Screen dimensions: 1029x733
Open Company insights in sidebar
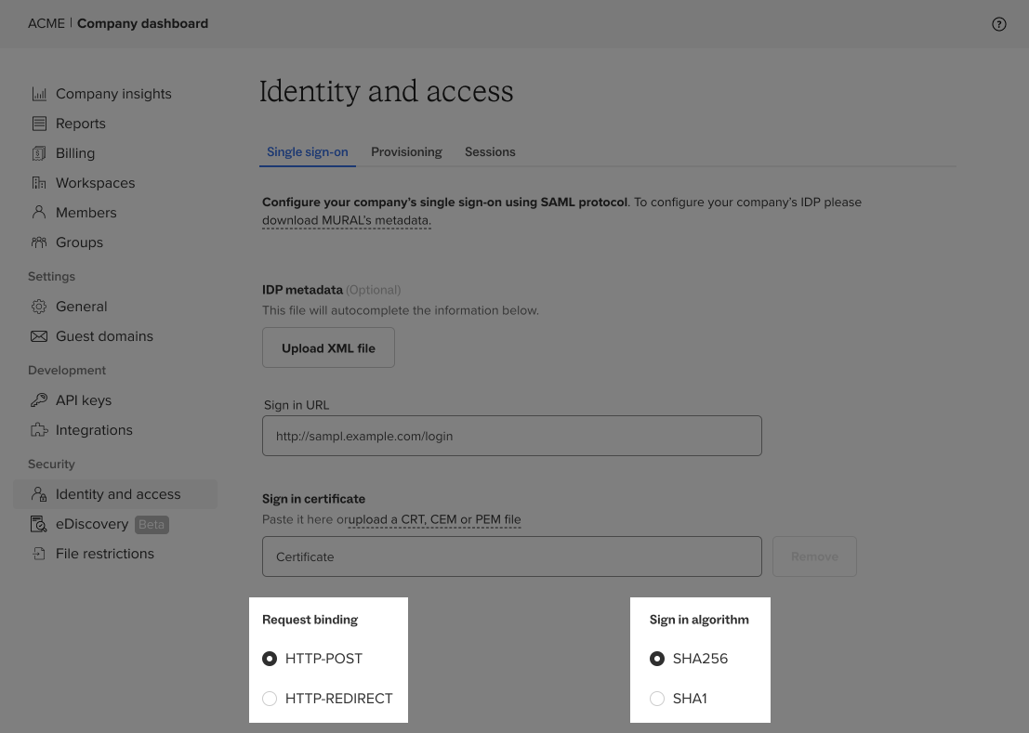coord(113,94)
